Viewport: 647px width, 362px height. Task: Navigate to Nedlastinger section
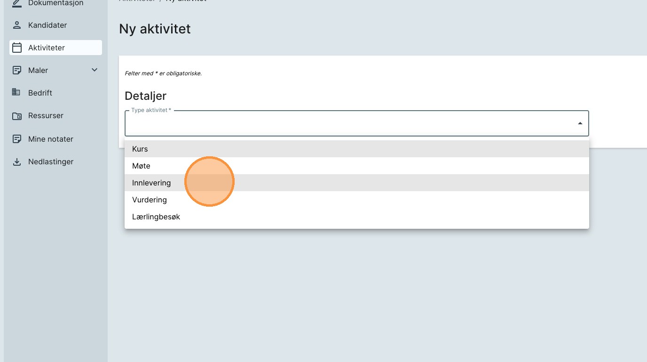point(51,161)
